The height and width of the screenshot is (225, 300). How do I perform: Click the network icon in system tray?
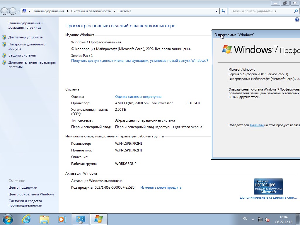[260, 219]
